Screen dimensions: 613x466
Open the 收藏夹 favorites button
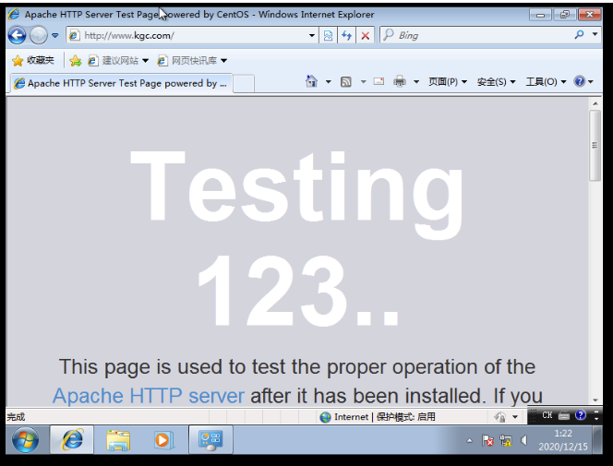[x=33, y=60]
